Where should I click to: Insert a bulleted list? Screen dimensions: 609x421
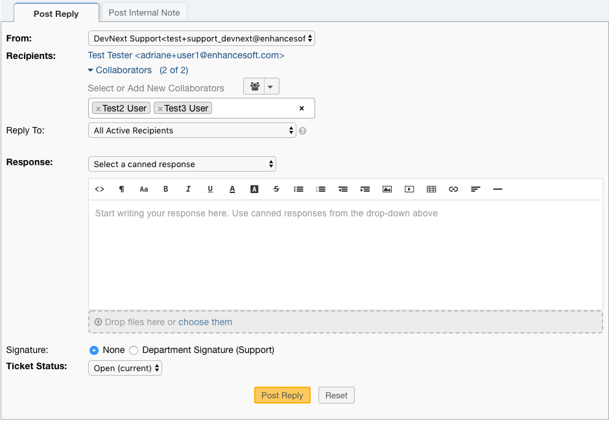pos(298,188)
